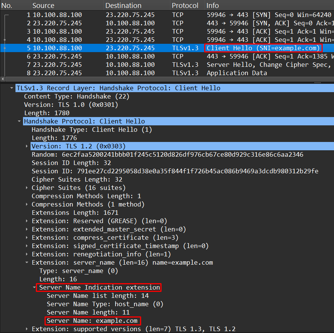Click the Info column header
Screen dimensions: 334x333
tap(212, 5)
